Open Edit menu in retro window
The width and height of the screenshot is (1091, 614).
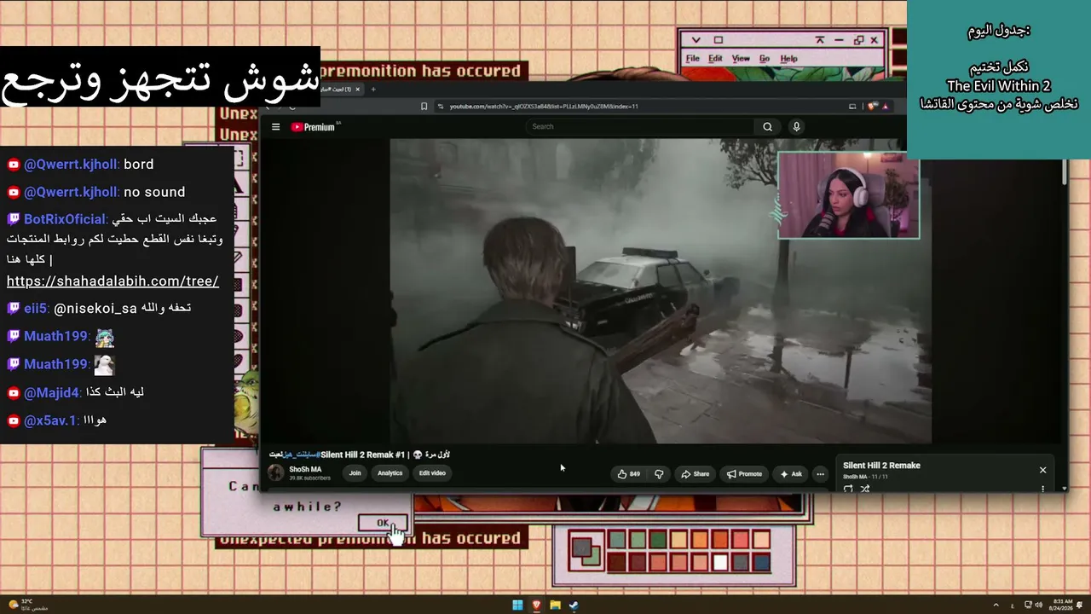(715, 59)
